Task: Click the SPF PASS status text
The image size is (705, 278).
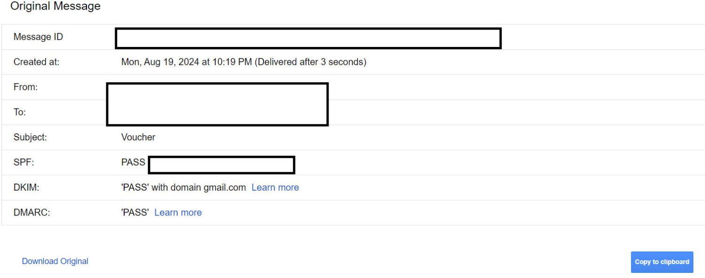Action: tap(133, 162)
